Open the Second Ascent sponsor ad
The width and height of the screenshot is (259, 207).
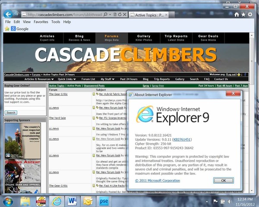click(x=22, y=176)
